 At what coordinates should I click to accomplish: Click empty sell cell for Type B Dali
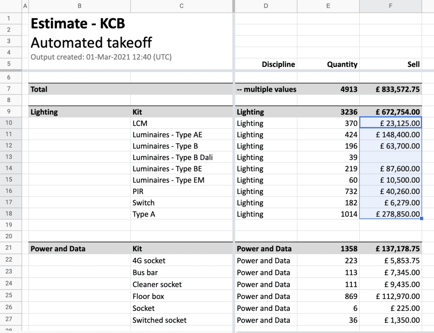[x=390, y=157]
